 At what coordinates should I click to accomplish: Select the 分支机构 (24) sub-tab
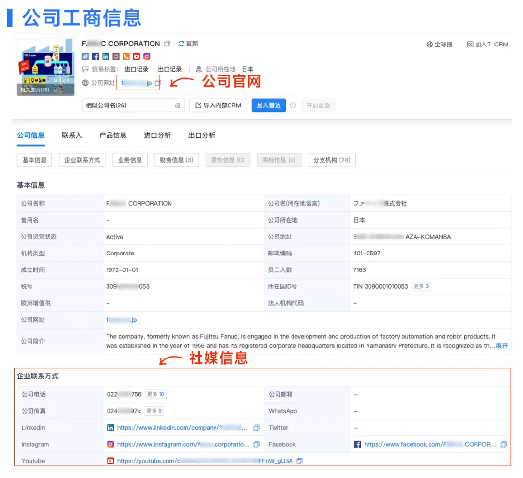pyautogui.click(x=332, y=160)
